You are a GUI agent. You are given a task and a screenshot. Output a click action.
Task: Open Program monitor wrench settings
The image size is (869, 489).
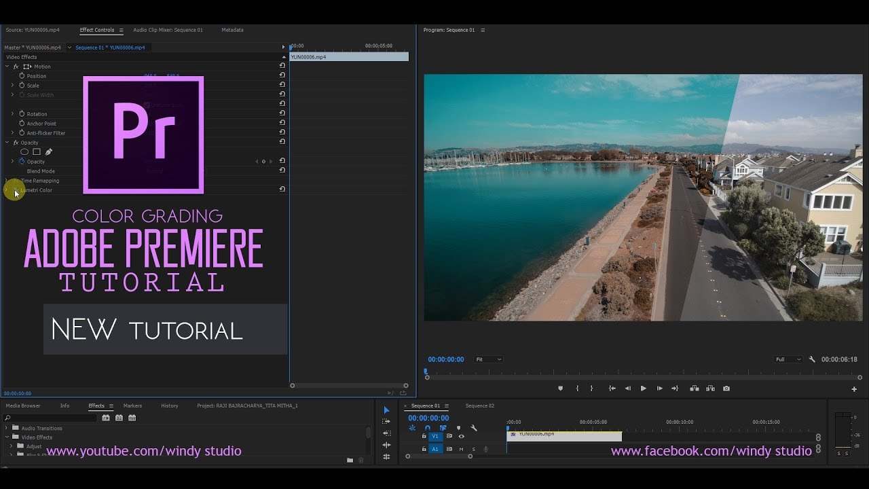pos(812,359)
